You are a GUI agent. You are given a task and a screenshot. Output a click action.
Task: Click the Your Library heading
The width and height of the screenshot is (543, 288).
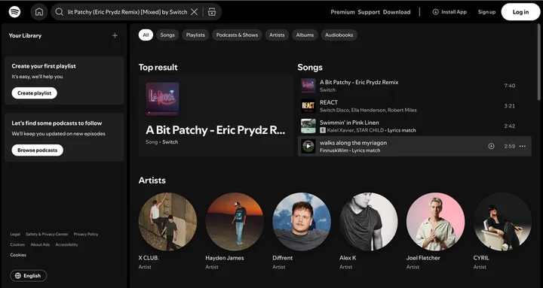point(25,35)
